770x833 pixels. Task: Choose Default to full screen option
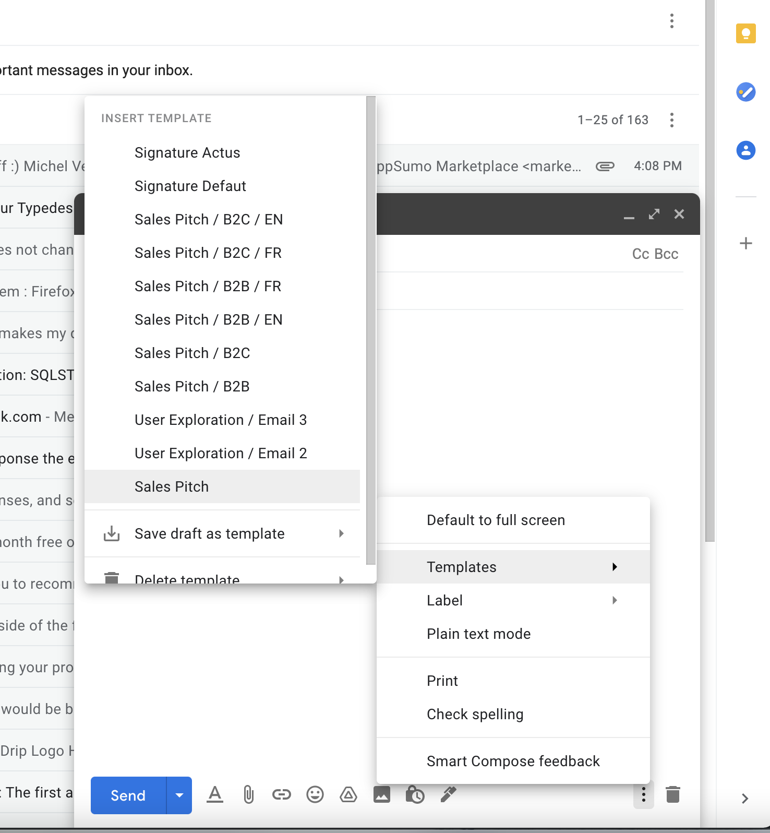496,520
